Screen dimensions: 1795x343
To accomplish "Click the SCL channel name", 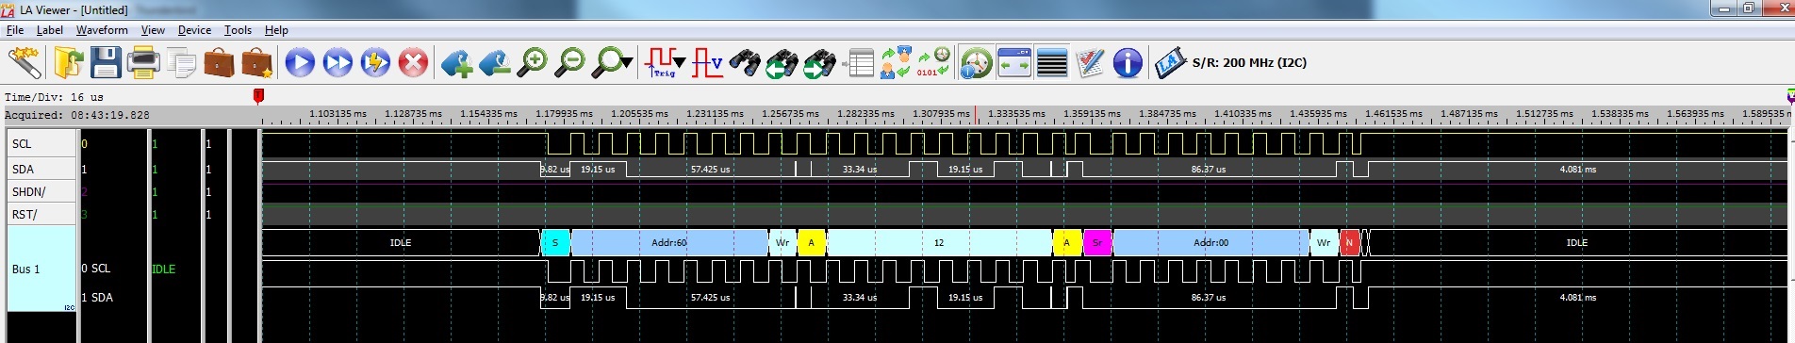I will coord(22,144).
